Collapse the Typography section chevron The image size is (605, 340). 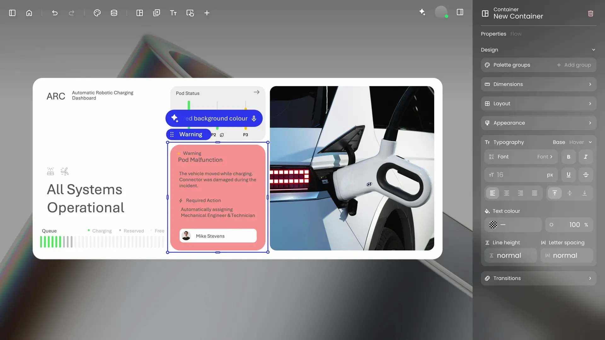[x=590, y=142]
